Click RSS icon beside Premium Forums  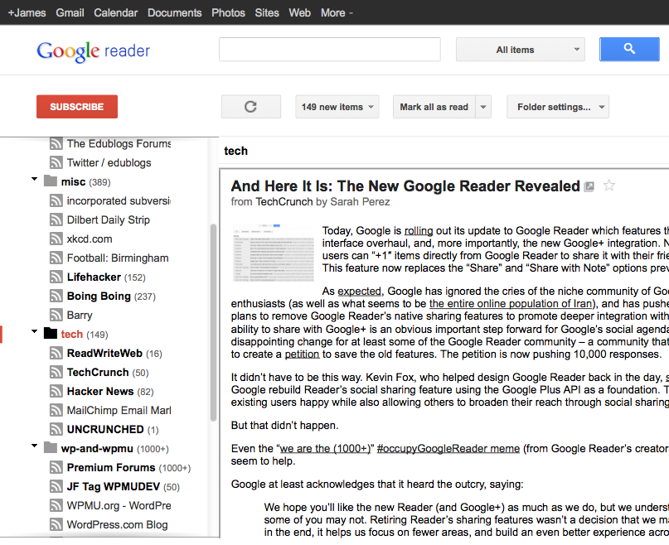pos(56,467)
